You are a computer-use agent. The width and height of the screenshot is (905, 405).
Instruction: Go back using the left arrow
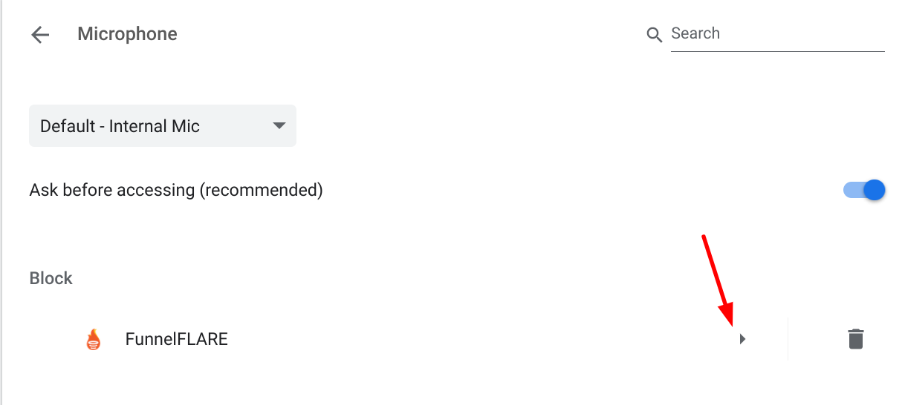pyautogui.click(x=40, y=34)
